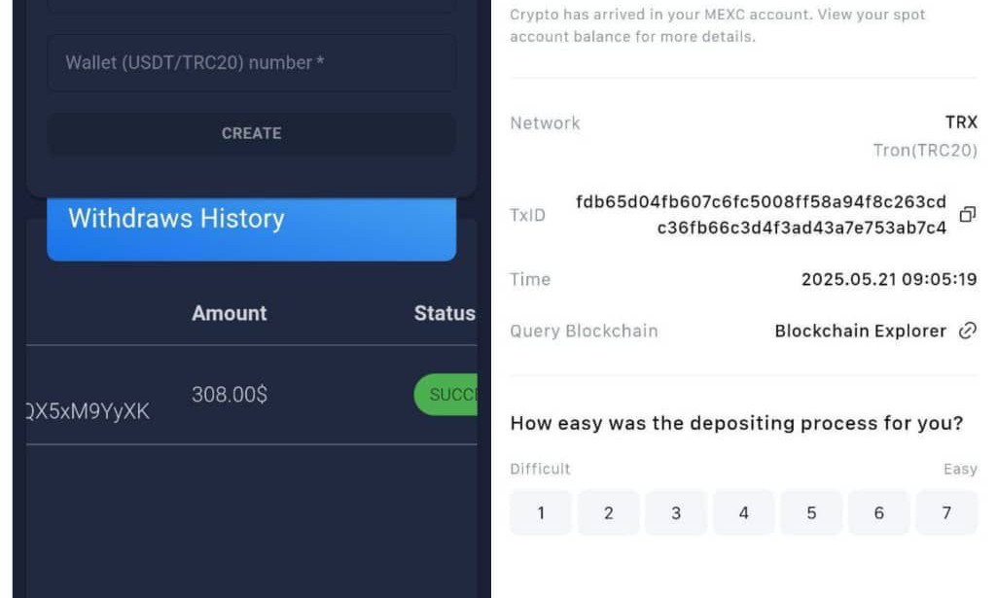Select the 308.00$ withdrawal amount
The image size is (996, 598).
coord(230,395)
